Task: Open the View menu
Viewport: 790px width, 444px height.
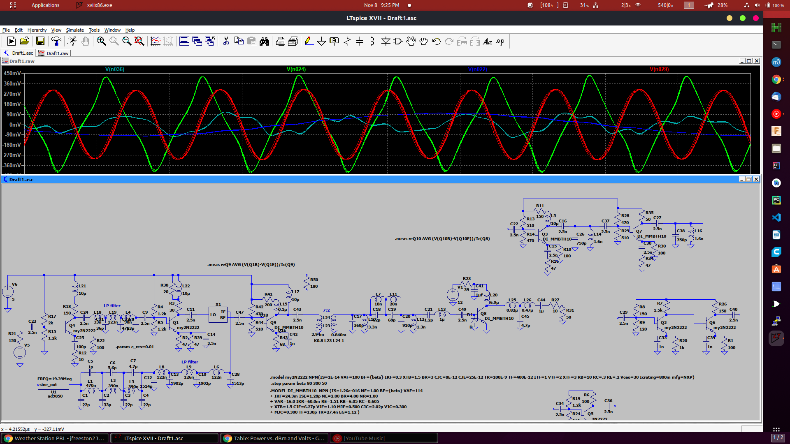Action: point(56,30)
